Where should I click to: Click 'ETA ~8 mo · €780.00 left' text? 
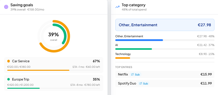85,85
